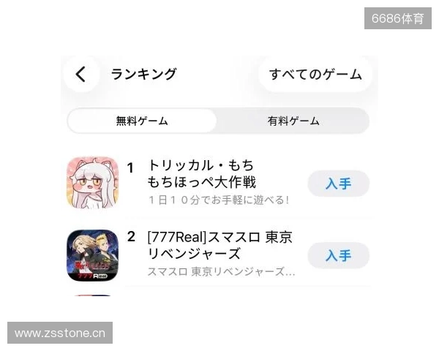Select the スマスロ 東京リベンジャーズ subtitle text
The width and height of the screenshot is (439, 351).
(221, 272)
